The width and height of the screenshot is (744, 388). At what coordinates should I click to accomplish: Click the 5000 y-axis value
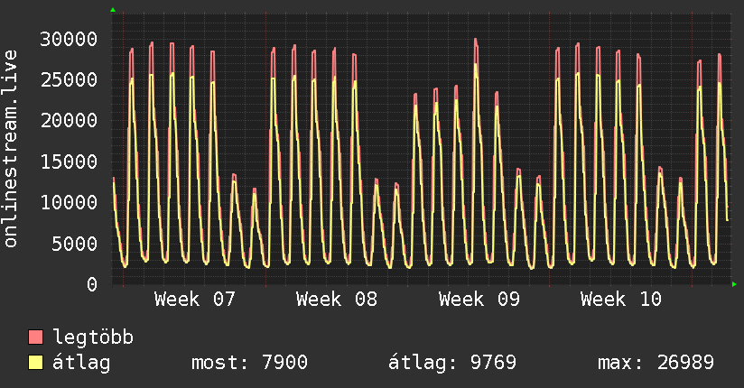tap(76, 244)
